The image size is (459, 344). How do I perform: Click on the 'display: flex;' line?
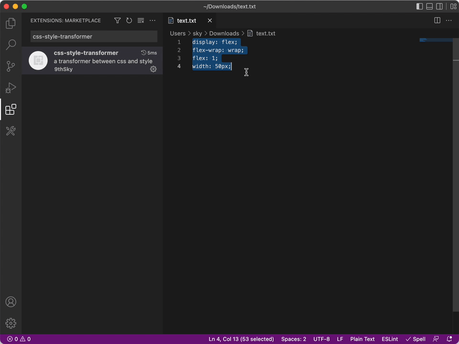point(215,42)
